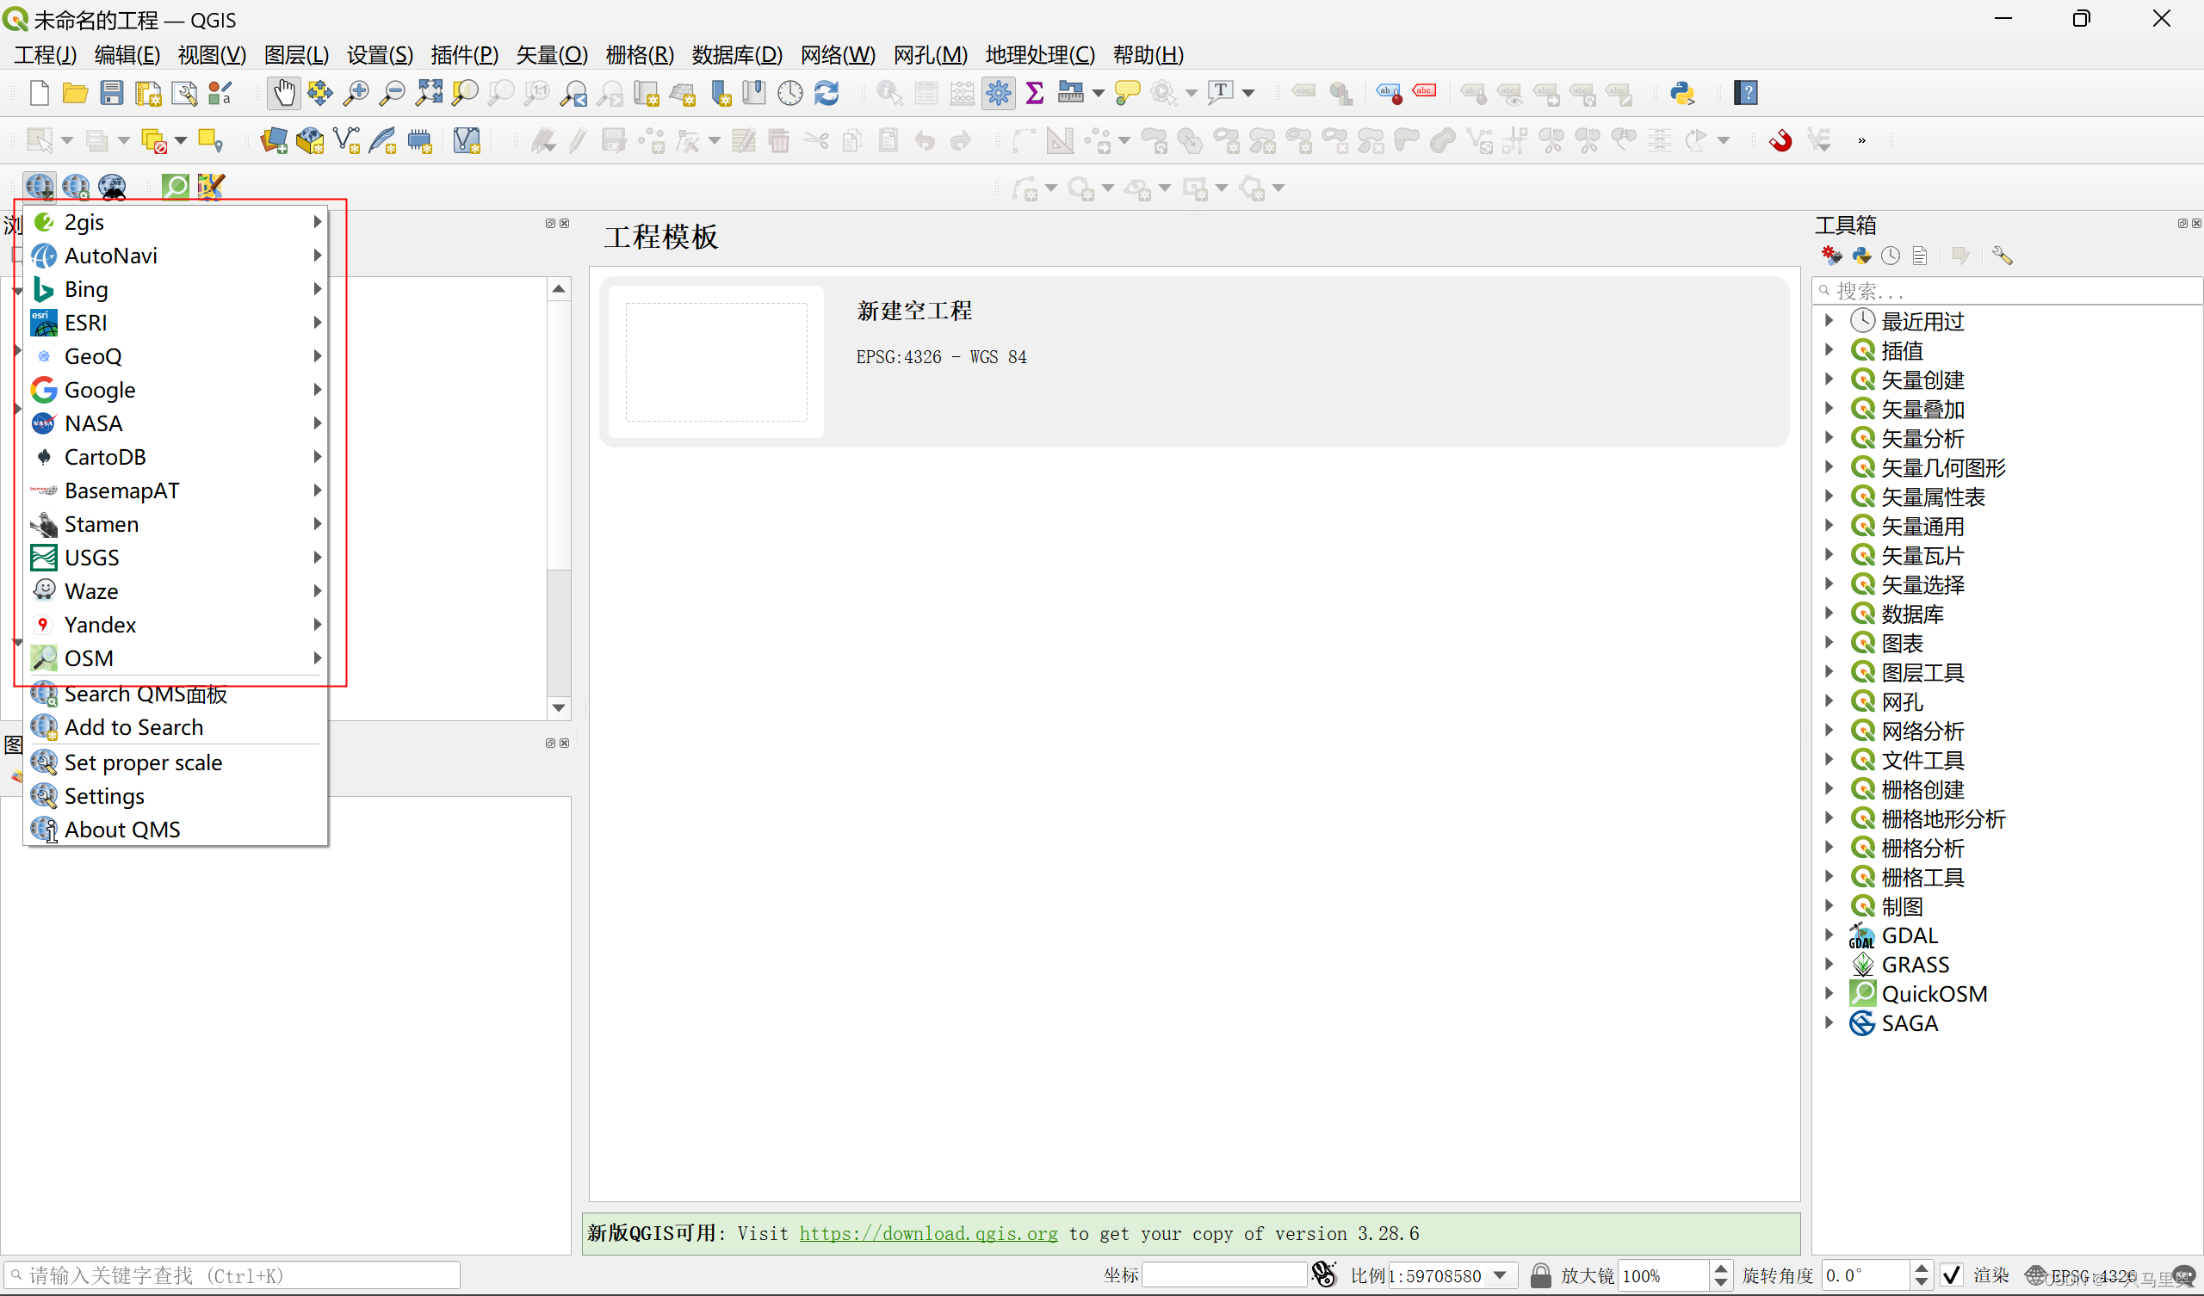The image size is (2204, 1296).
Task: Open the Python console icon
Action: click(1681, 93)
